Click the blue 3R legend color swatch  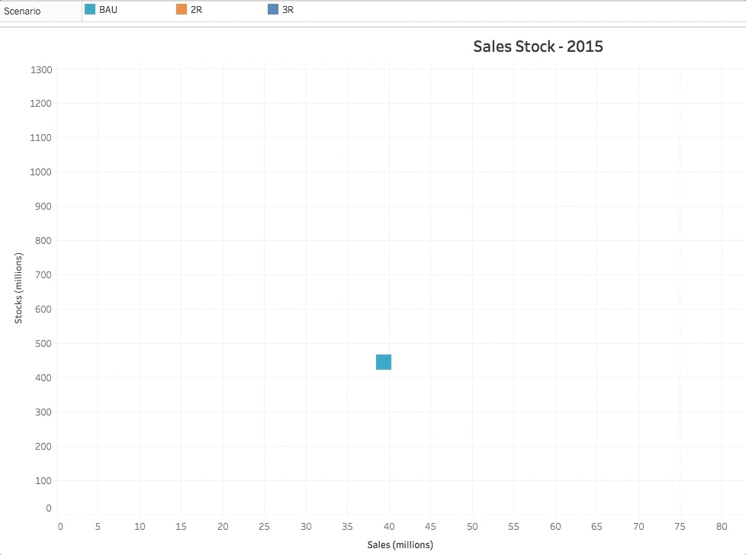(273, 10)
